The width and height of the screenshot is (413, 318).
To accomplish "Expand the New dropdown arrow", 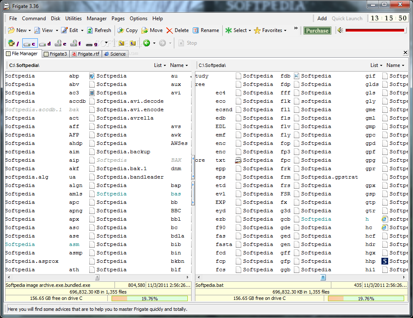I will point(29,31).
